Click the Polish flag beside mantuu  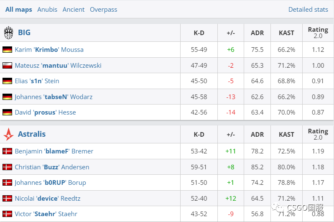click(x=7, y=65)
